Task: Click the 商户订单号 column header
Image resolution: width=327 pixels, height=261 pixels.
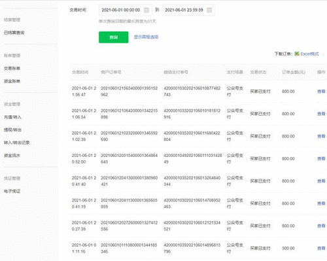Action: coord(111,72)
